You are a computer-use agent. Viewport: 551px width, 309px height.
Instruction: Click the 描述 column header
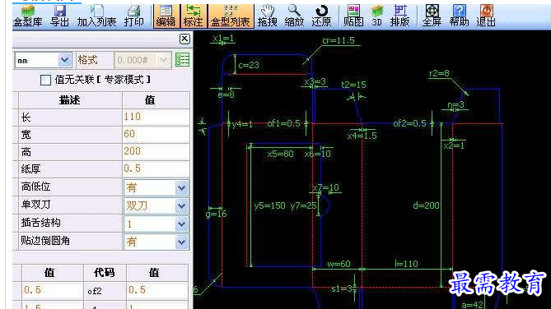pyautogui.click(x=70, y=100)
